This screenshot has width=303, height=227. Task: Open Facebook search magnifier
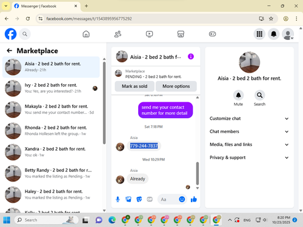click(x=25, y=34)
